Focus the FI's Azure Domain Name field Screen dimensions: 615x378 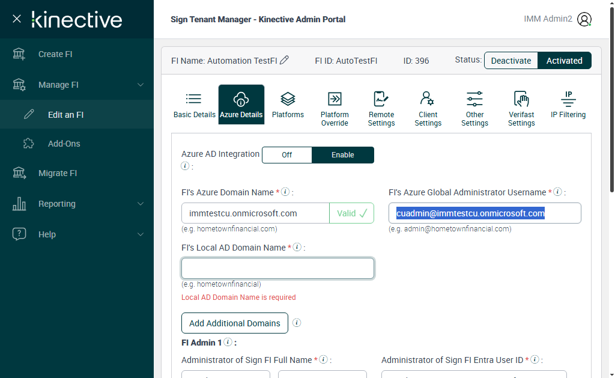(x=255, y=213)
